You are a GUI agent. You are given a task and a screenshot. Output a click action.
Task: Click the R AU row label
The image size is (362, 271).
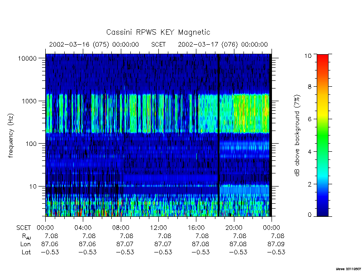tap(27, 236)
